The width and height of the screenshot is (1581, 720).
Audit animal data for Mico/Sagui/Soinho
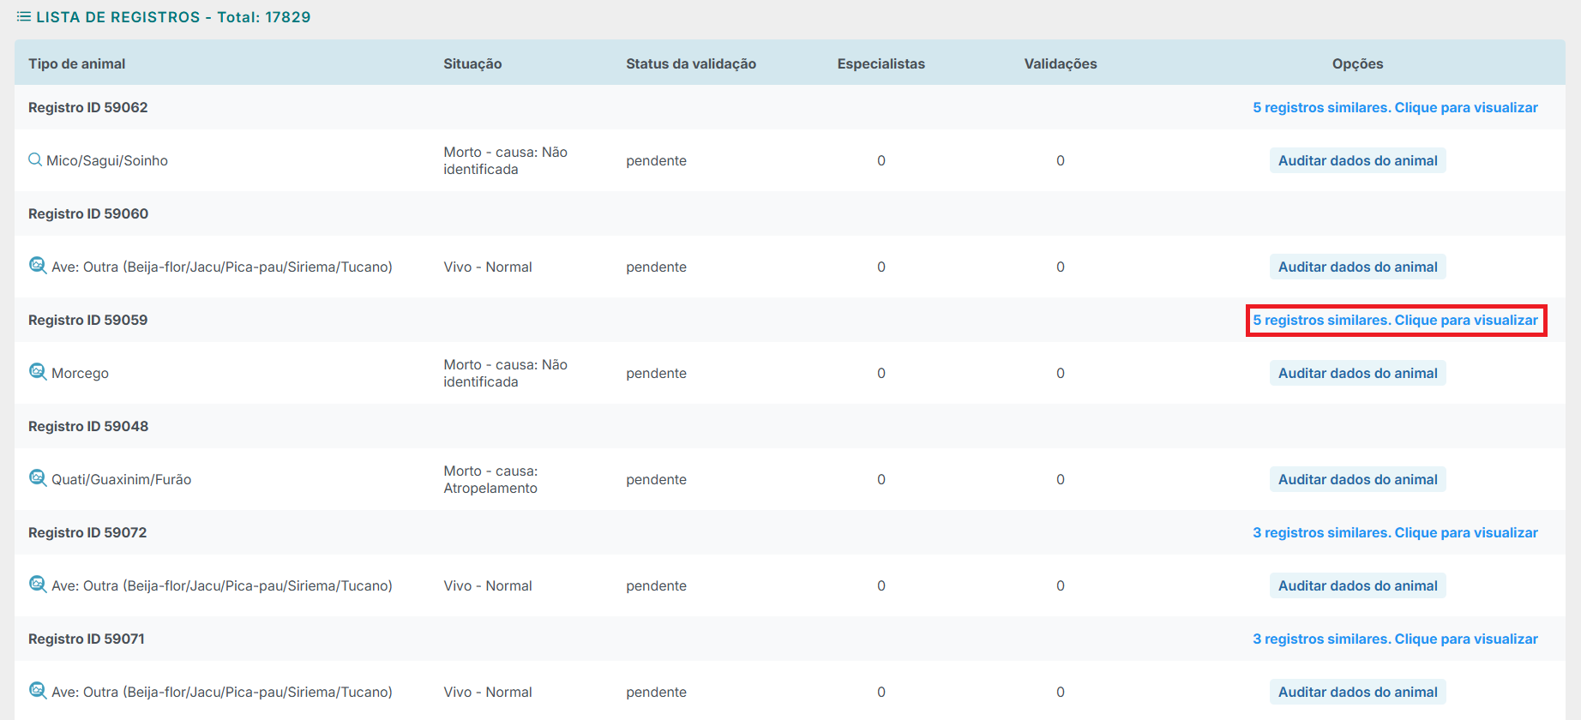(1357, 160)
